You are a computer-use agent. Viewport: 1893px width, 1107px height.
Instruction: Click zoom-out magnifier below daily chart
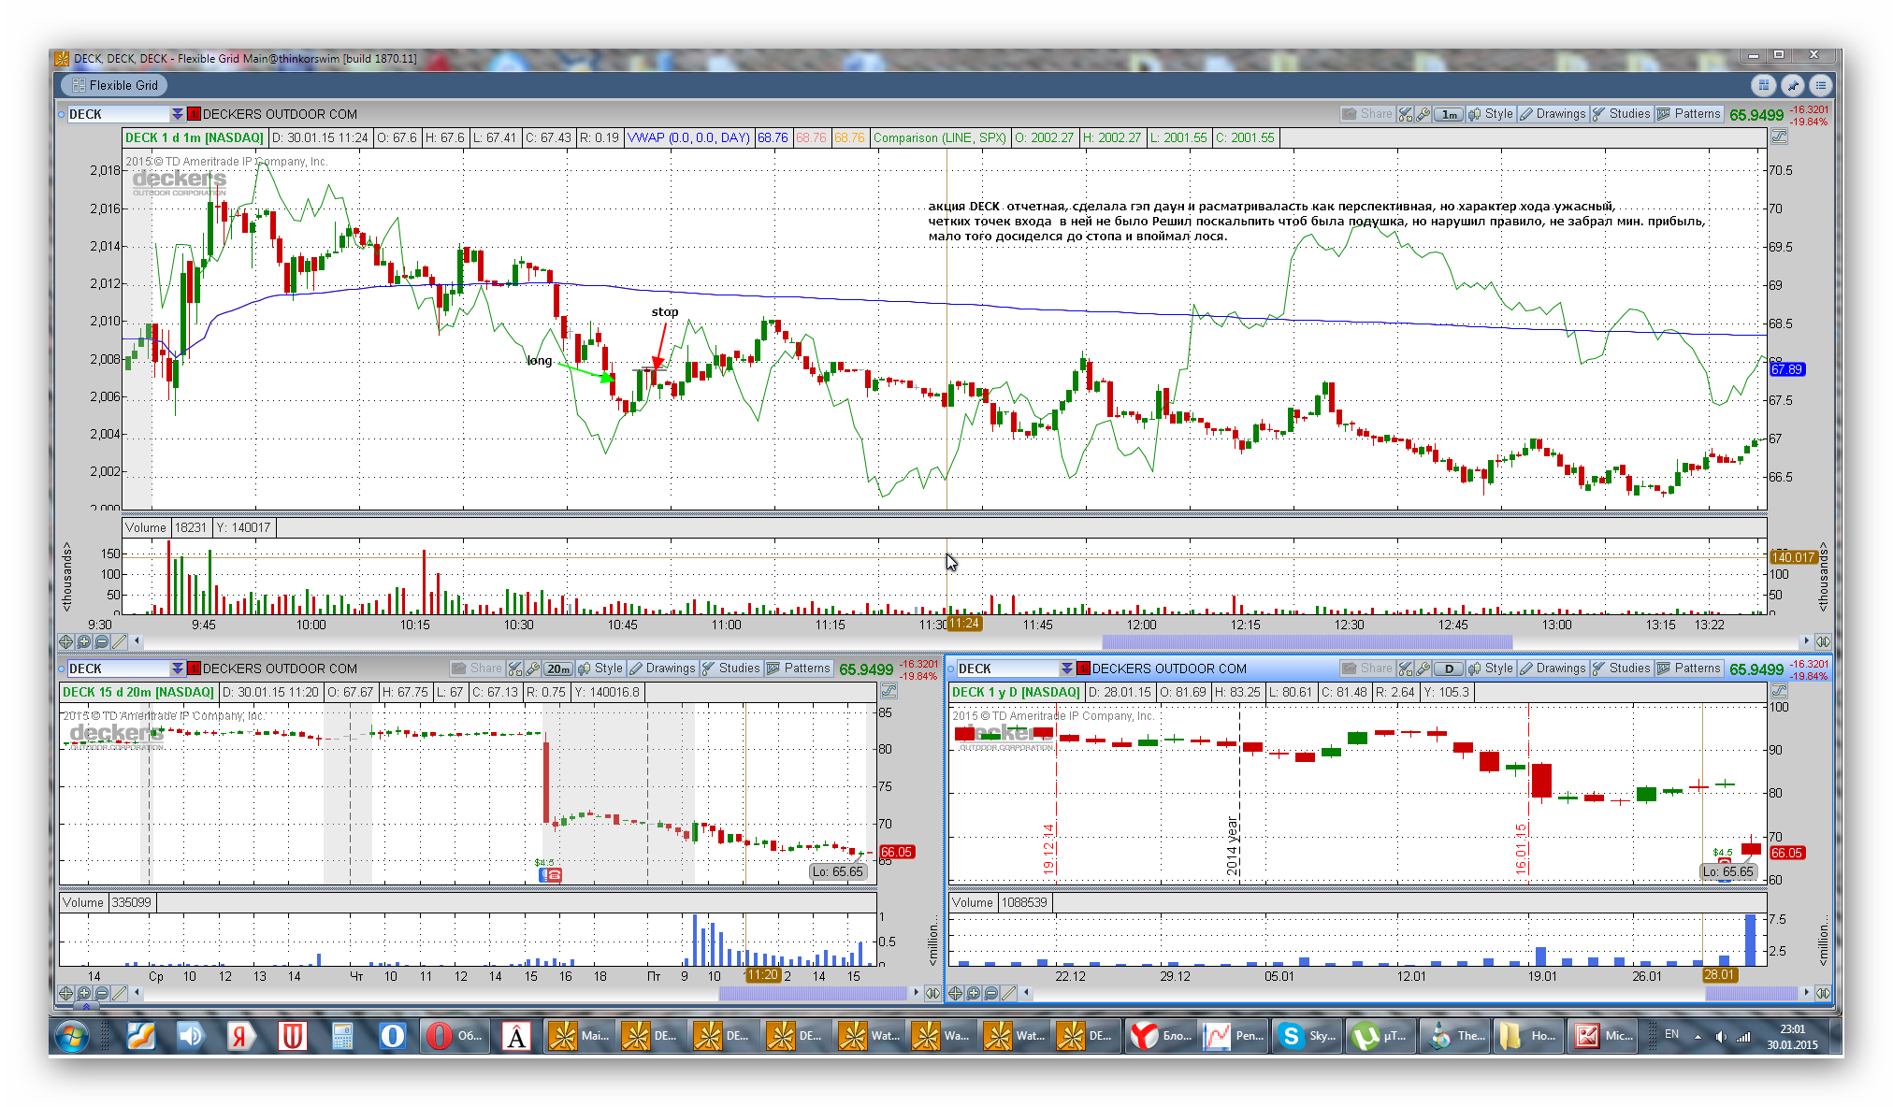[x=990, y=993]
